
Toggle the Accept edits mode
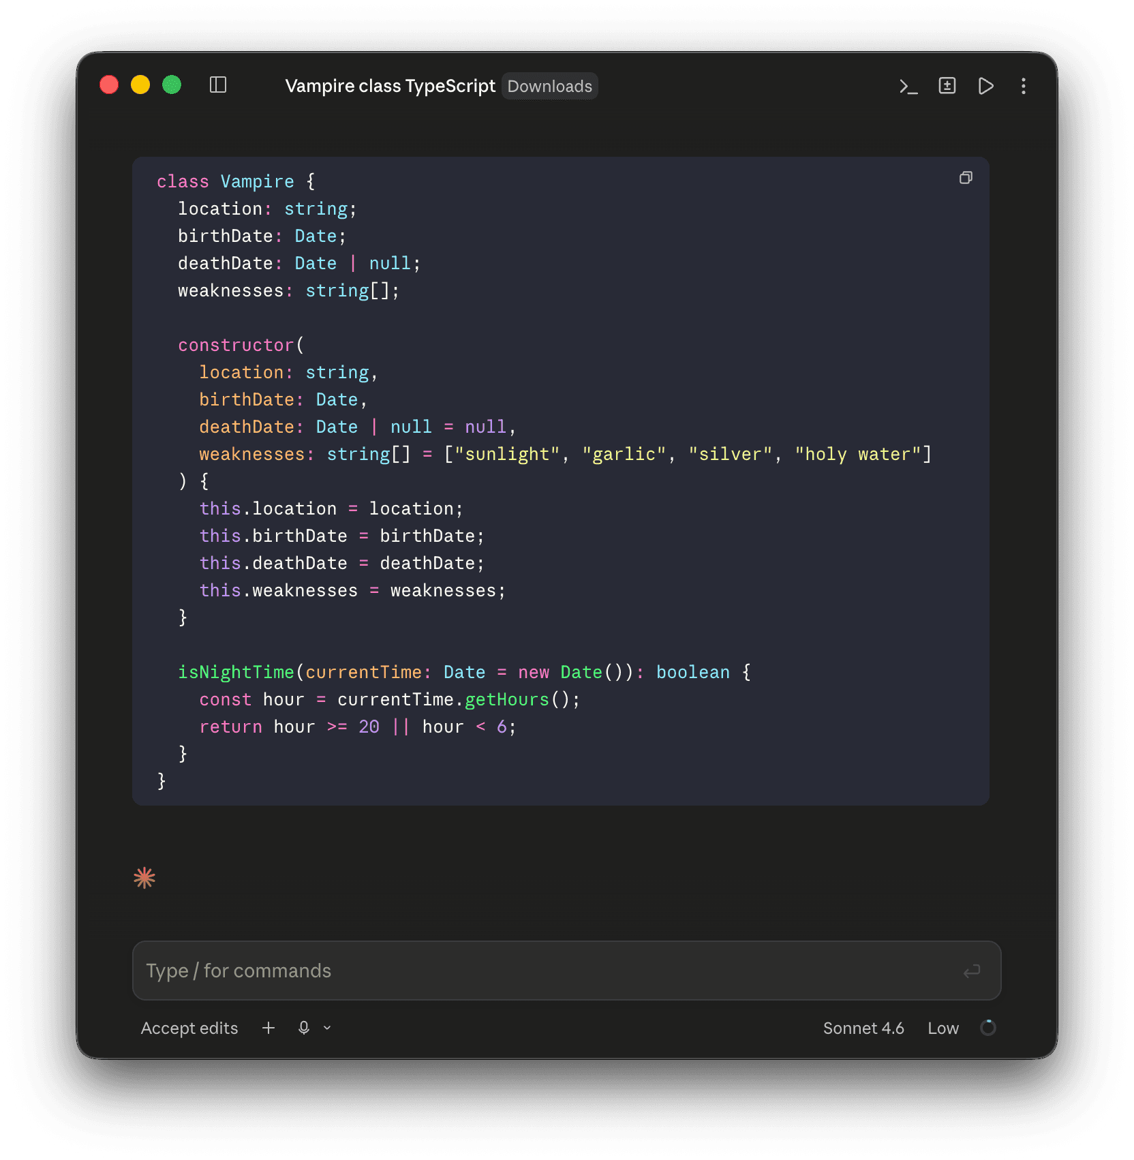pos(189,1028)
